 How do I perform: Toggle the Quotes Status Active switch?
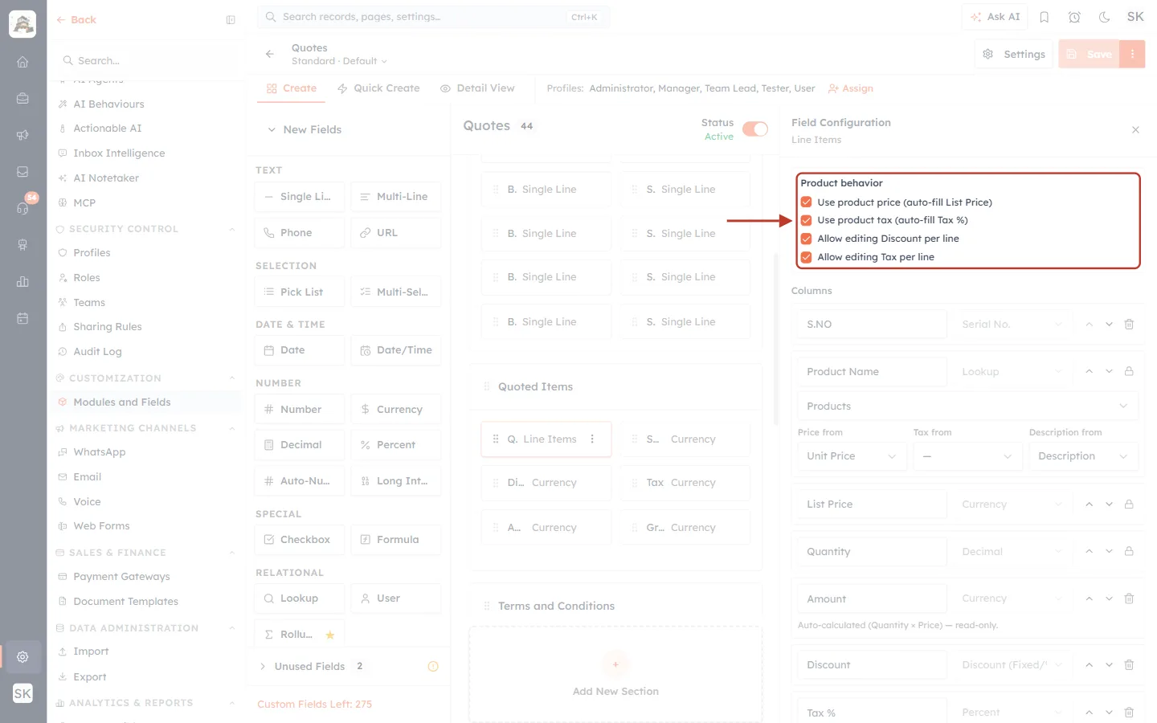click(x=755, y=129)
